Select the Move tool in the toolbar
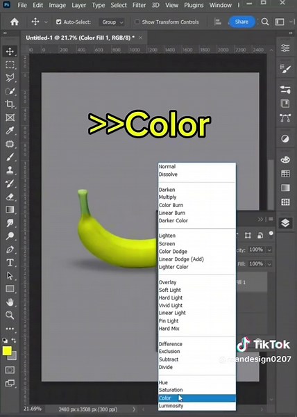The width and height of the screenshot is (297, 417). coord(10,51)
